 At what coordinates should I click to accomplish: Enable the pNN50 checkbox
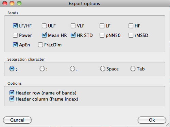[102, 35]
